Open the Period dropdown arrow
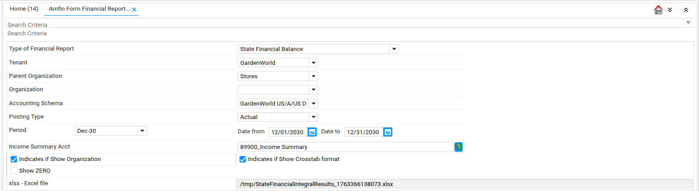The image size is (699, 191). click(x=142, y=131)
